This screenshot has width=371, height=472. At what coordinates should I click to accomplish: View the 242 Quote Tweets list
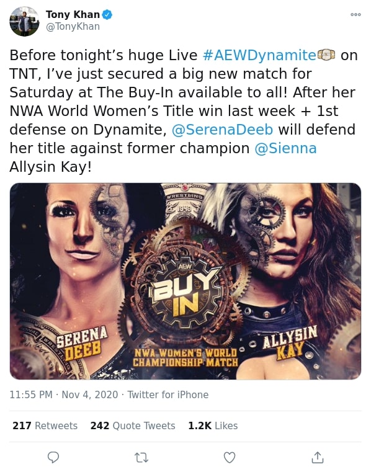(133, 425)
